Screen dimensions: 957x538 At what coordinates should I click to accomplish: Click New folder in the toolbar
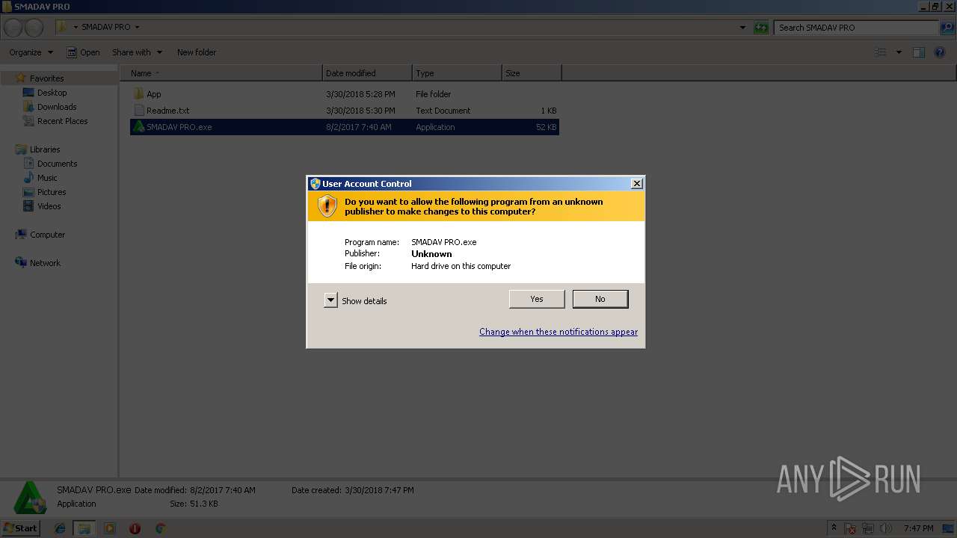[x=197, y=52]
